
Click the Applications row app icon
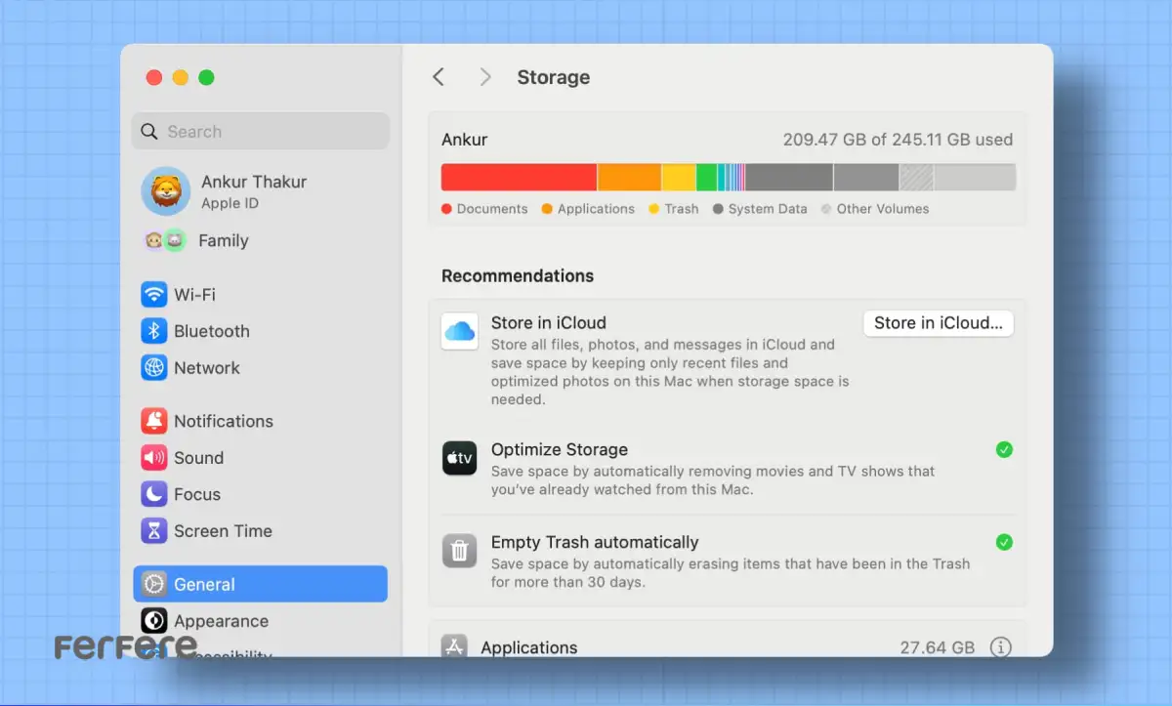click(x=454, y=646)
